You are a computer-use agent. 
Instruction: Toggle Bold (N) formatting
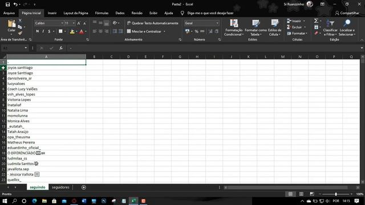pyautogui.click(x=38, y=31)
